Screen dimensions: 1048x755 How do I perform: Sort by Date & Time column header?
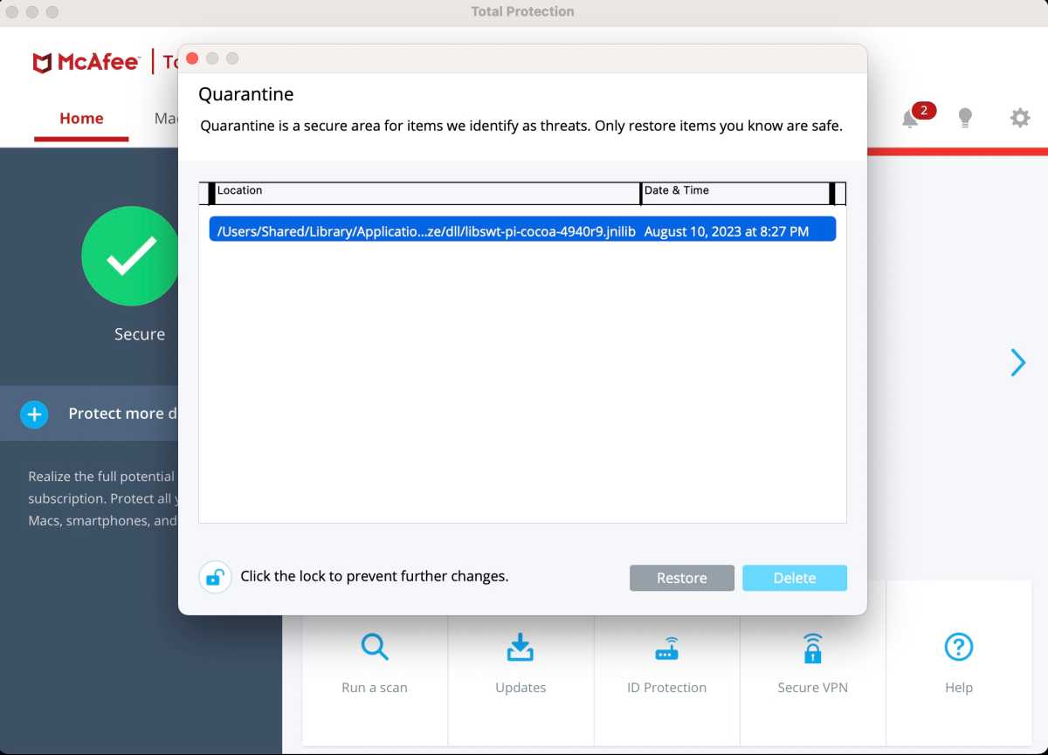[735, 193]
